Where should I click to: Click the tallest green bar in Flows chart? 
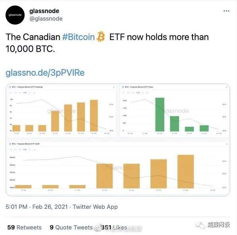[160, 115]
